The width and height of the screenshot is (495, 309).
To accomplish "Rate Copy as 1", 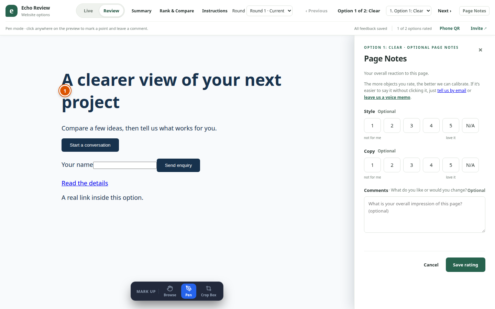I will click(x=372, y=165).
